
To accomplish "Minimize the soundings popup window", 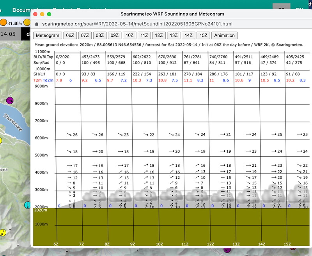I will tap(42, 14).
